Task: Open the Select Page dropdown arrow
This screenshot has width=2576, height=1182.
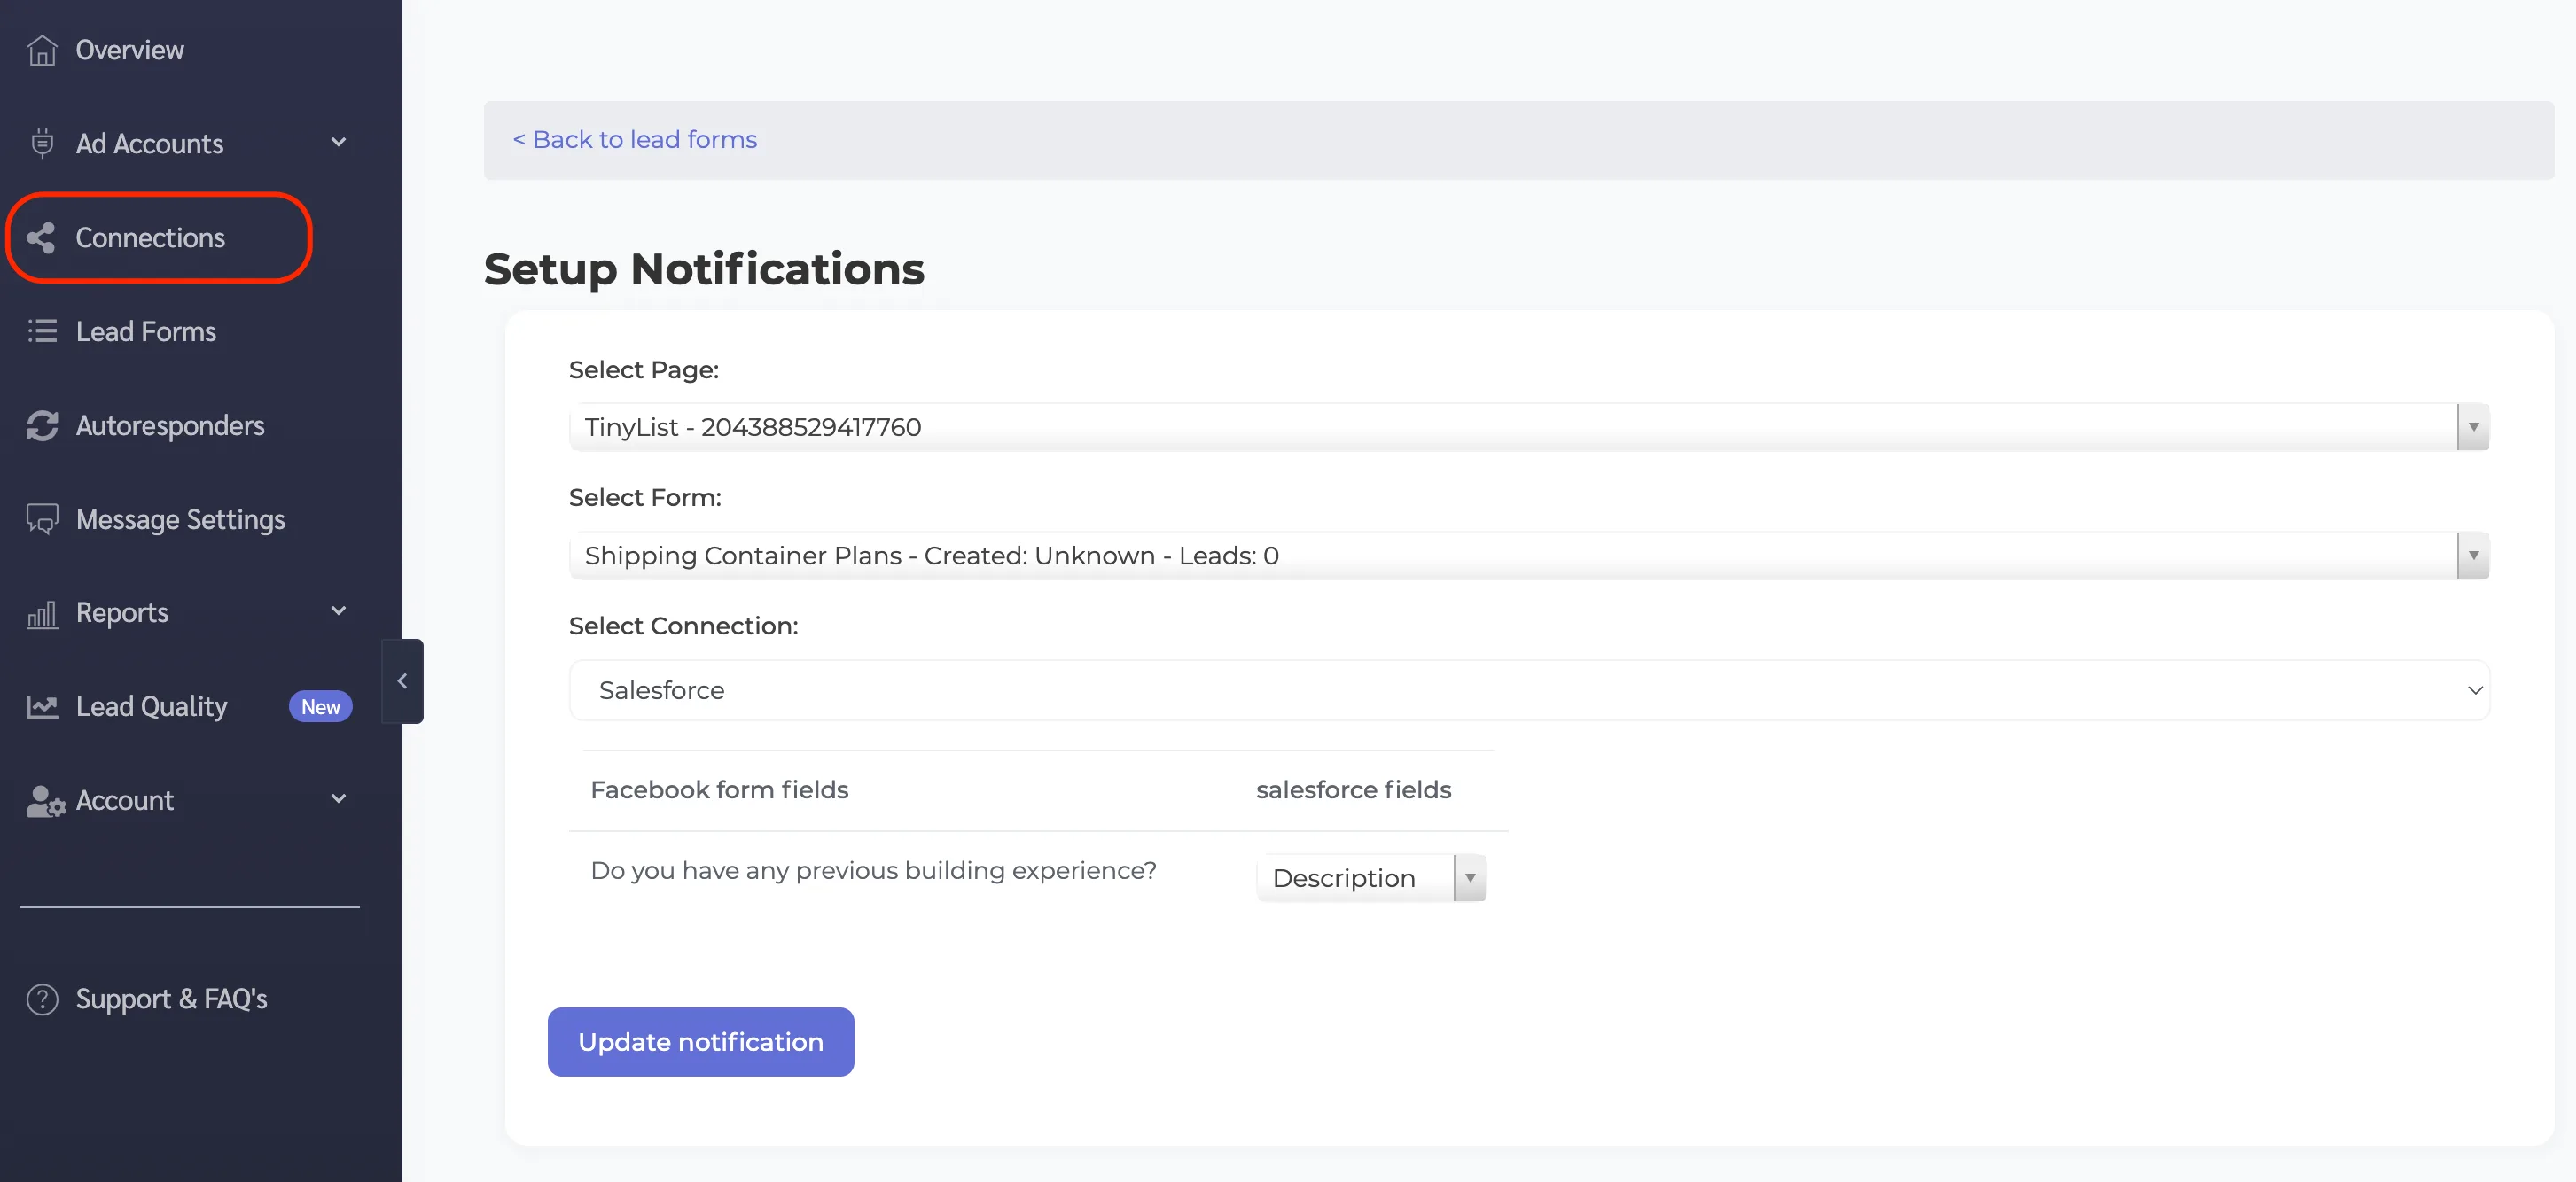Action: click(2473, 428)
